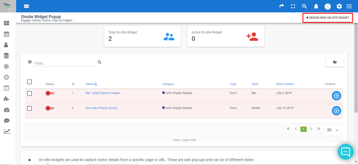
Task: Click the July 6, 2019 date cell
Action: [284, 93]
